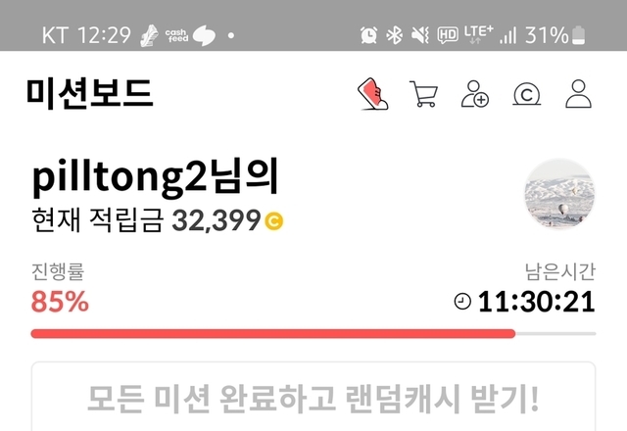Tap the red sneaker step-counter icon
Screen dimensions: 627x431
tap(372, 94)
